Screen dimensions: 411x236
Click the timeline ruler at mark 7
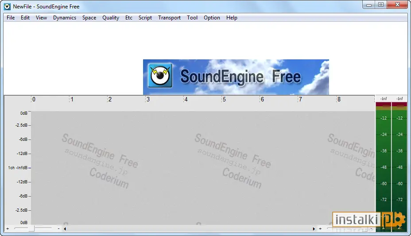tap(300, 100)
